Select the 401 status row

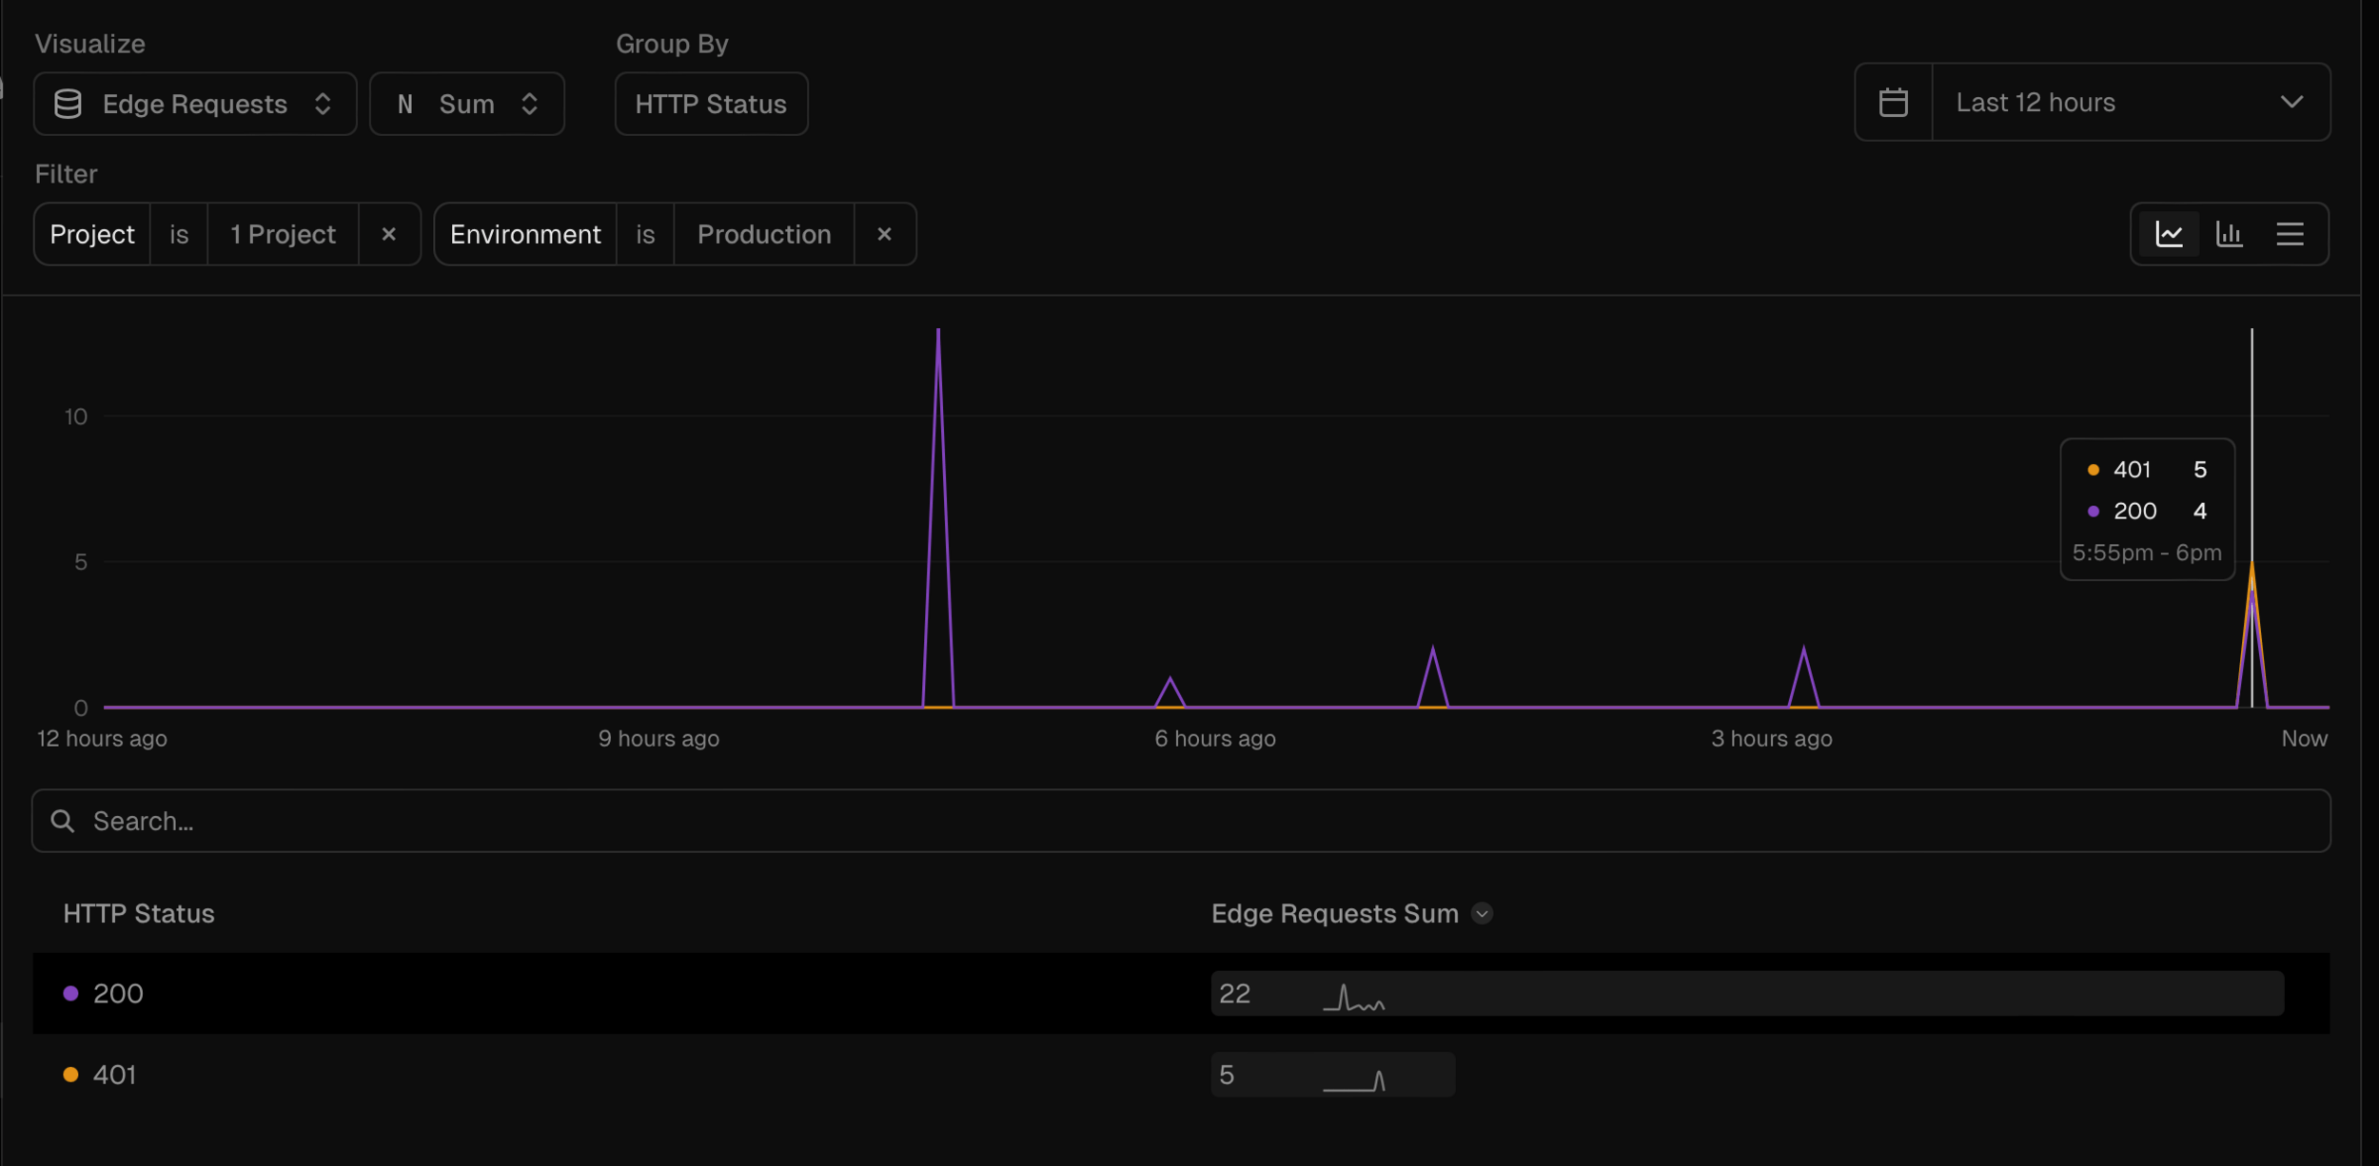click(x=114, y=1075)
